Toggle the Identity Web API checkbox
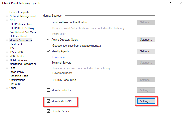Screen dimensions: 187x119 click(49, 101)
